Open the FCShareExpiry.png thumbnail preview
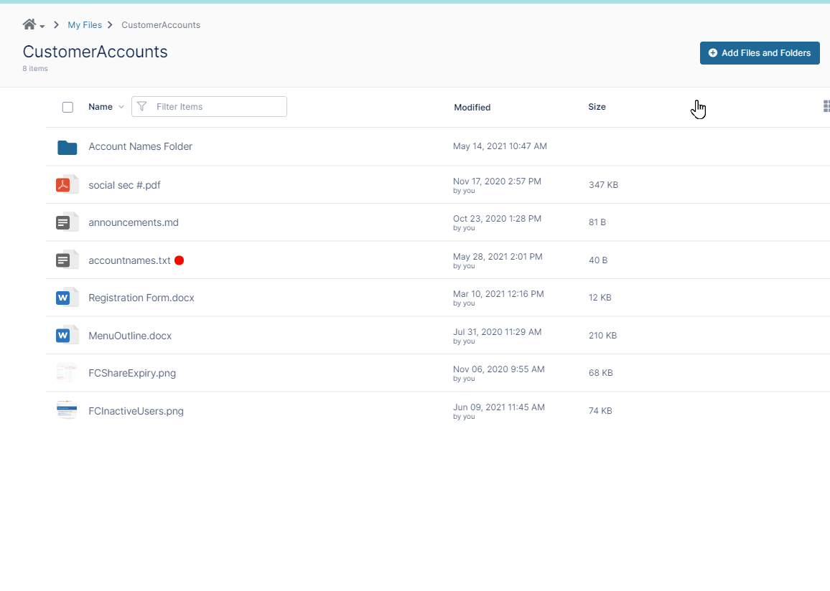 67,373
